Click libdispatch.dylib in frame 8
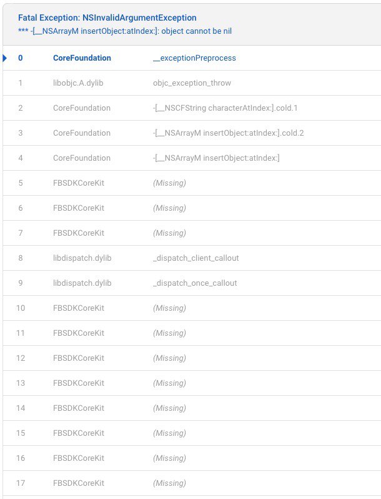381x499 pixels. (82, 258)
